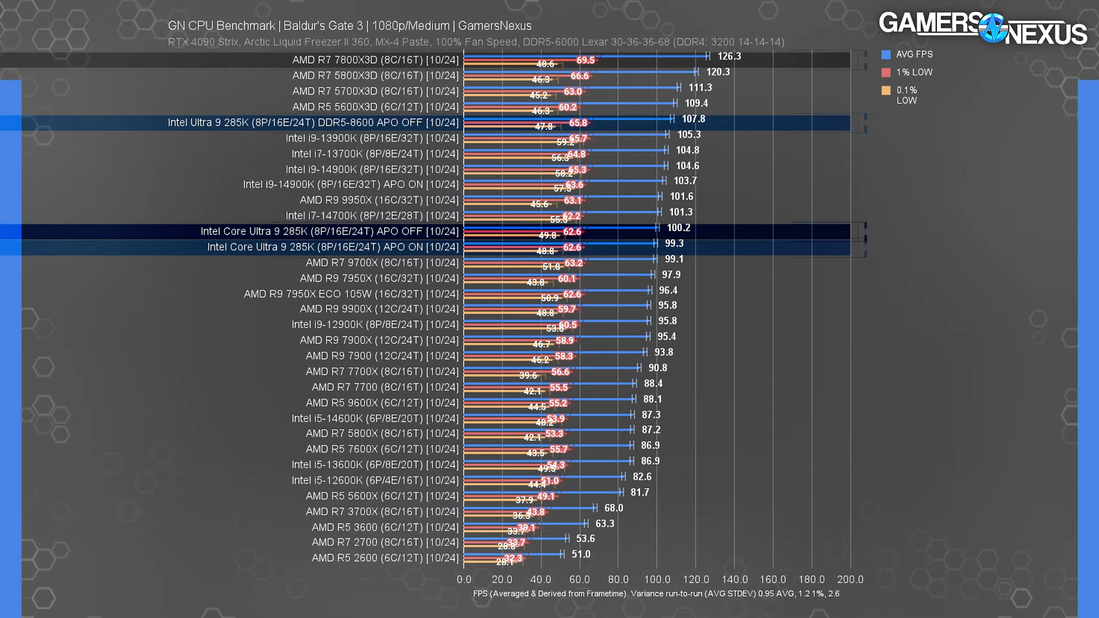Click the AVG FPS legend label
The width and height of the screenshot is (1099, 618).
(915, 54)
